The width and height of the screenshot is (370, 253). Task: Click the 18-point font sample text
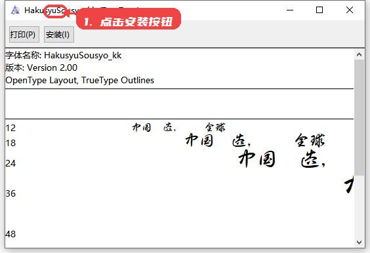(x=255, y=140)
